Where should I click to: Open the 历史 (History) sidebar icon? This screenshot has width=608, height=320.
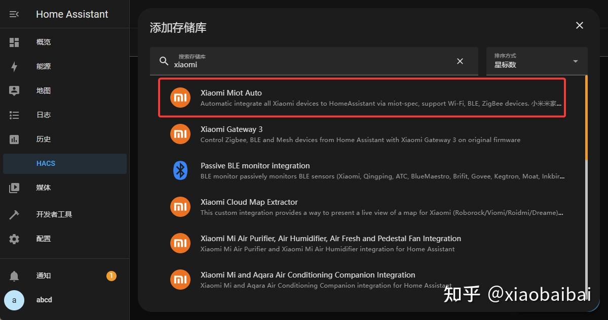14,139
